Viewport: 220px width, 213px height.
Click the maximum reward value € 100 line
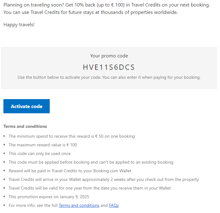pos(43,145)
